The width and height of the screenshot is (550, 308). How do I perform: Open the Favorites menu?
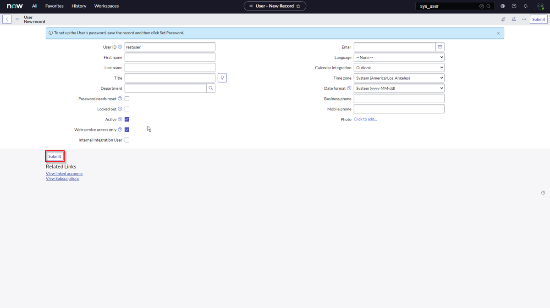(54, 6)
